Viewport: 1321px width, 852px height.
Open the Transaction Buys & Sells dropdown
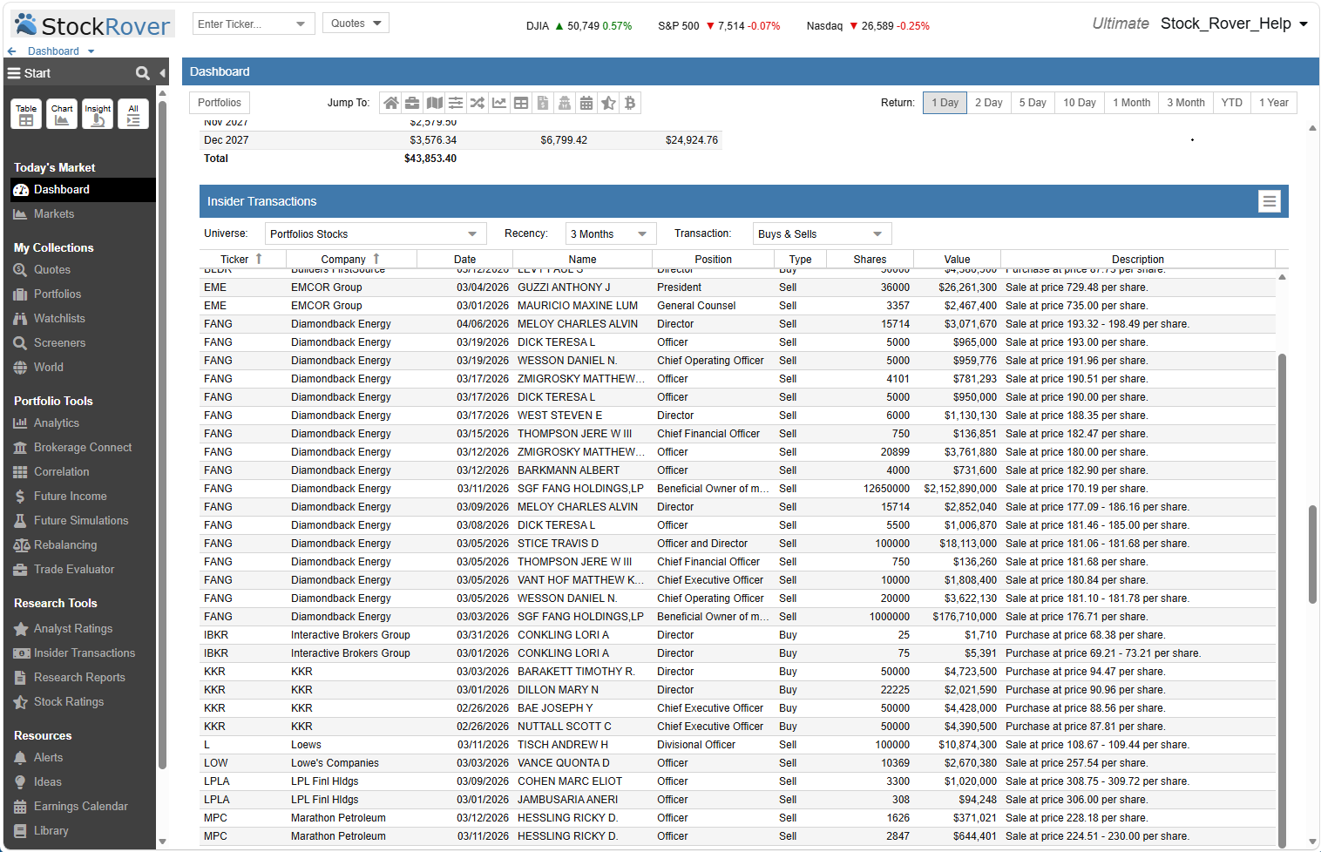[x=822, y=233]
